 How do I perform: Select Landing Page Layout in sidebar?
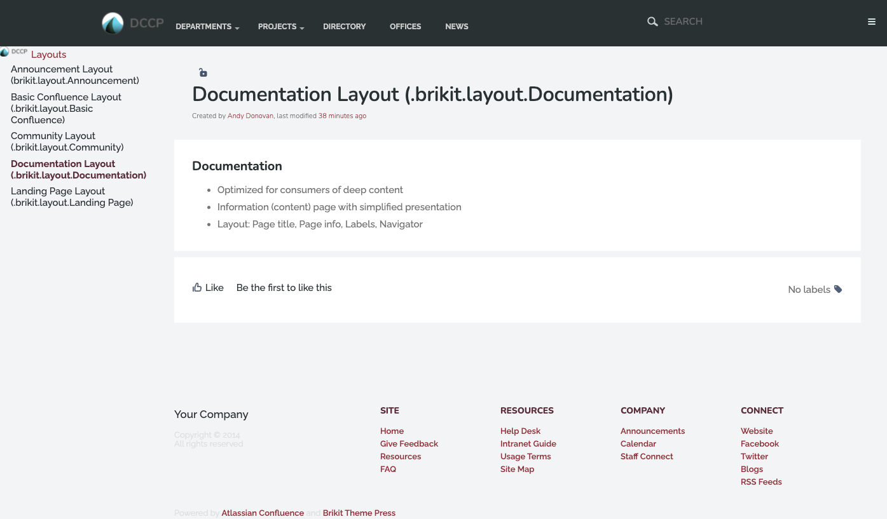coord(72,197)
